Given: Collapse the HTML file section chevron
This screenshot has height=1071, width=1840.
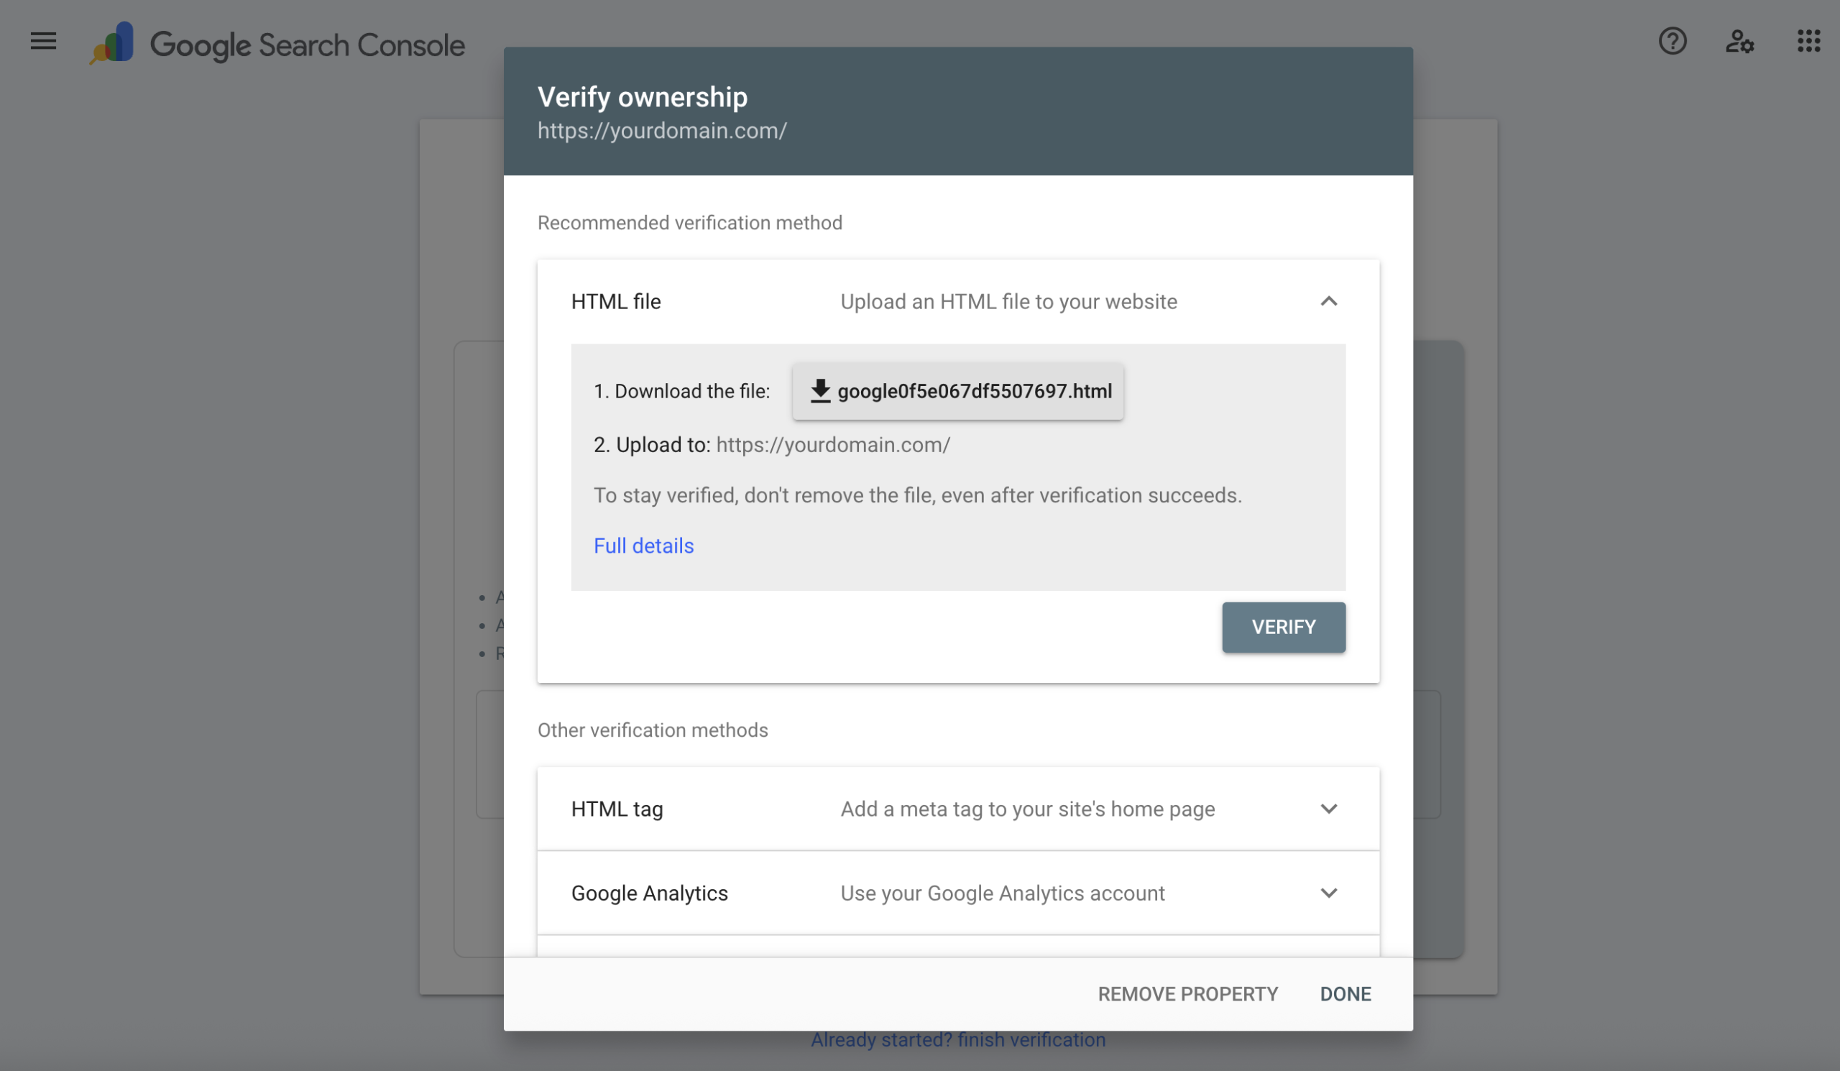Looking at the screenshot, I should click(x=1328, y=301).
